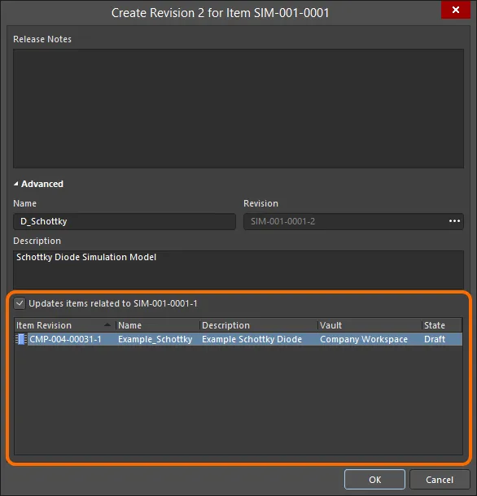Click the component icon beside CMP-004-00031-1
The image size is (477, 496).
(21, 339)
